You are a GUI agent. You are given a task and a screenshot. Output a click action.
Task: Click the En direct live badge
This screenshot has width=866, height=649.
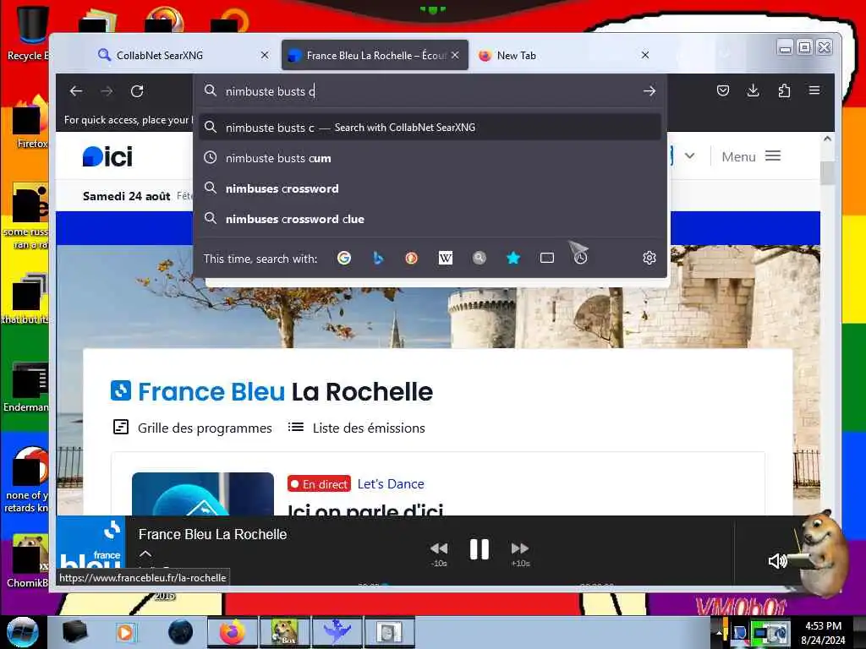click(x=319, y=484)
